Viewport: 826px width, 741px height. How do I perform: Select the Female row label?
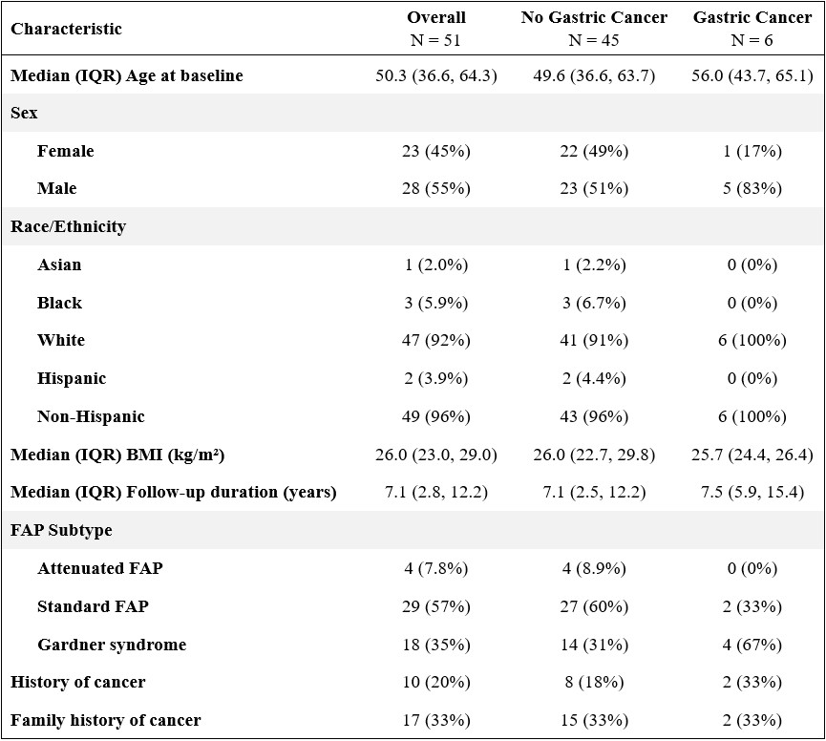66,152
